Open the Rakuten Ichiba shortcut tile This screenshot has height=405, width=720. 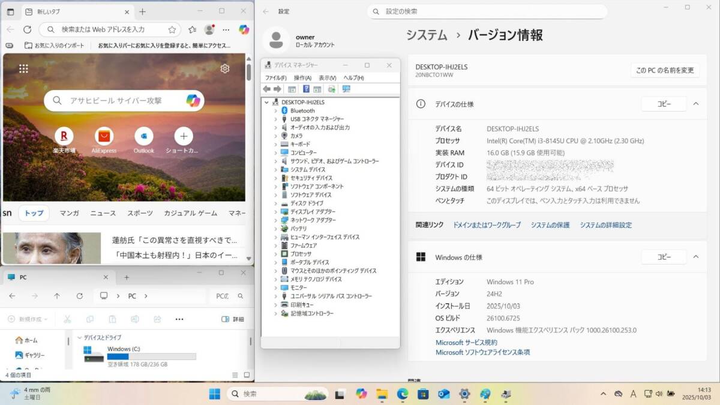tap(64, 136)
